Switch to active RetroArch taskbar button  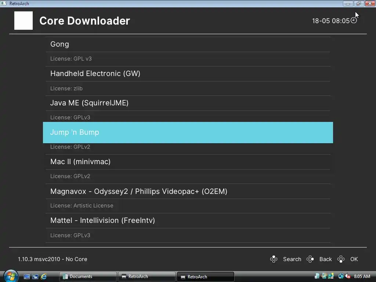pos(206,276)
